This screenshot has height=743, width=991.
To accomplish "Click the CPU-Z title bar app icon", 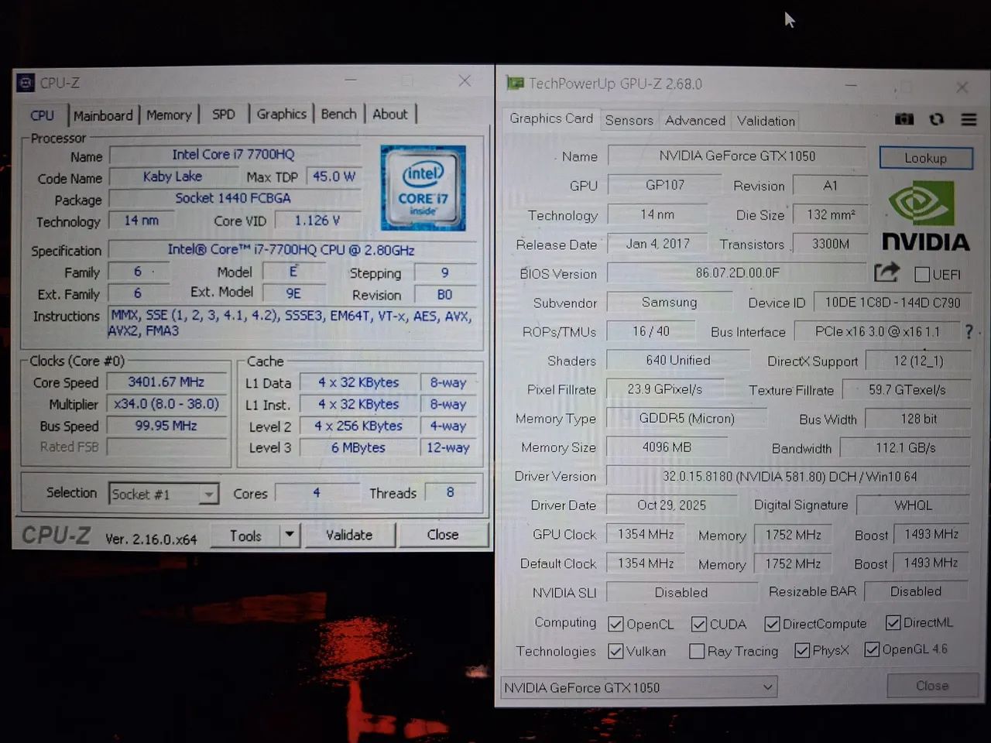I will click(x=26, y=83).
